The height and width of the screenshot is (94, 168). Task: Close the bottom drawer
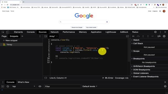165,82
